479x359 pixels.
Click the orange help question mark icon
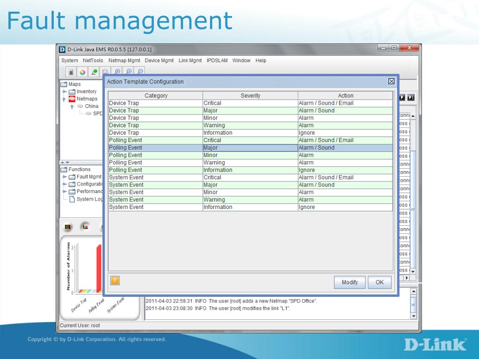tap(115, 280)
